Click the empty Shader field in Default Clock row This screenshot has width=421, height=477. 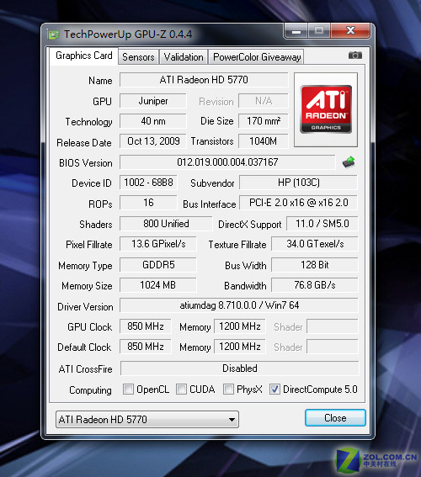[333, 347]
